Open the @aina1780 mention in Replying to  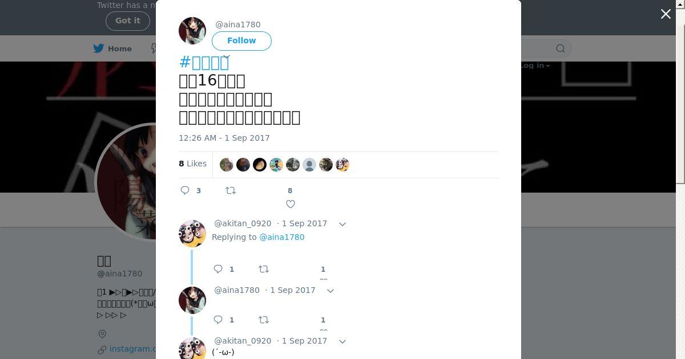[282, 237]
